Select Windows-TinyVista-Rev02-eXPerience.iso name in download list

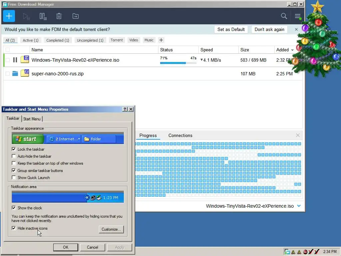75,60
